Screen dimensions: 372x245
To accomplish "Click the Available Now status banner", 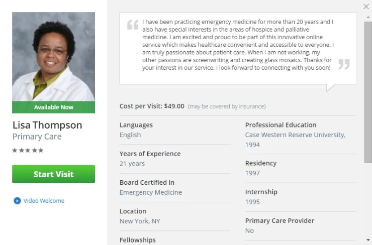I will point(54,107).
